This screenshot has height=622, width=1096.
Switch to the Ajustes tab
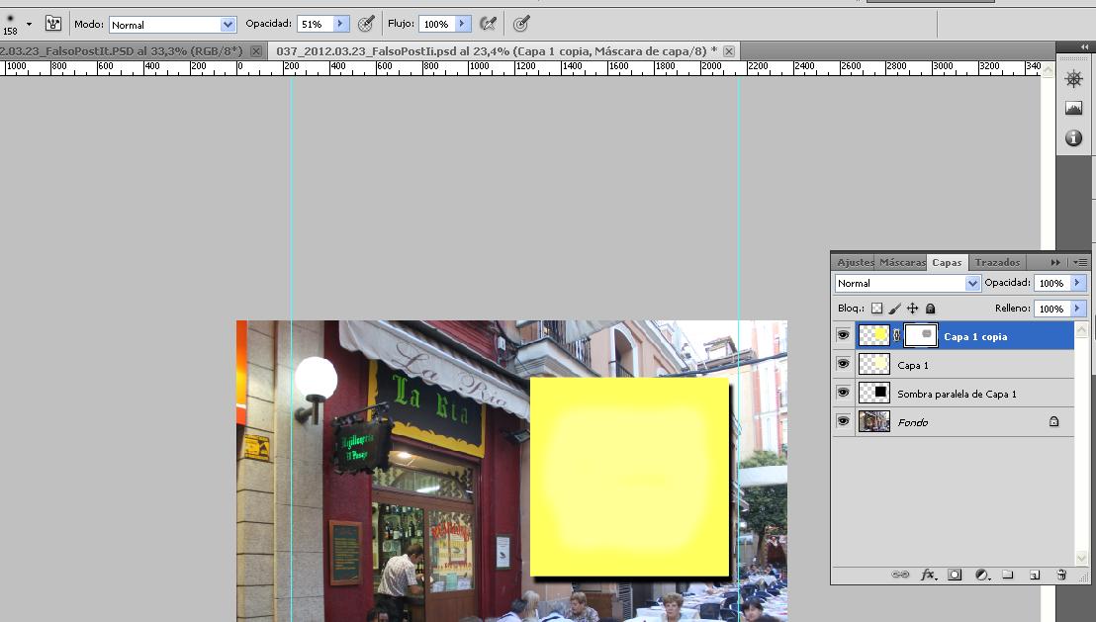(855, 262)
